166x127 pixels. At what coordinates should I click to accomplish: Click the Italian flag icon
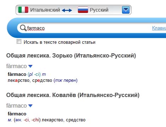pyautogui.click(x=23, y=10)
